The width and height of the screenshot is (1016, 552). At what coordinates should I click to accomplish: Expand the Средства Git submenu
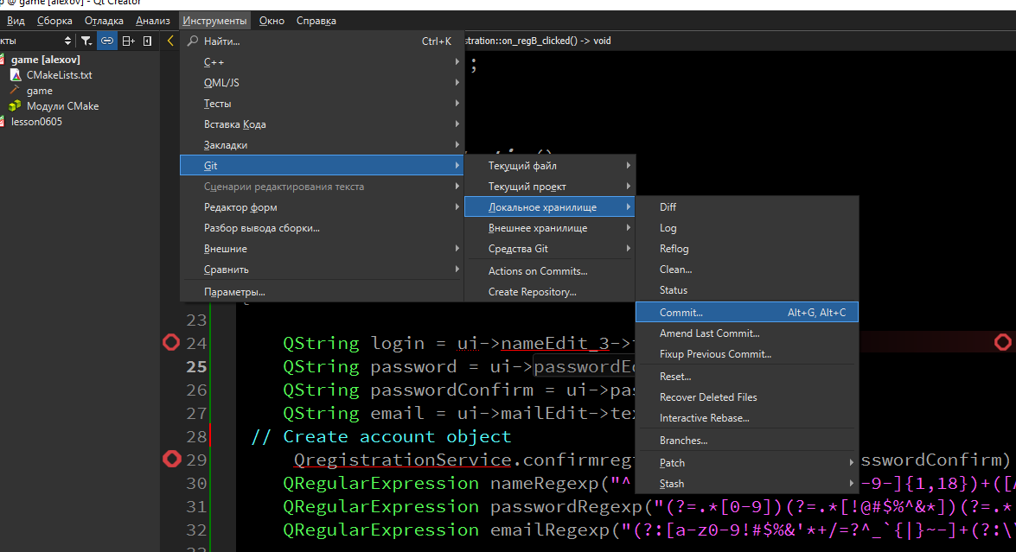pos(549,249)
